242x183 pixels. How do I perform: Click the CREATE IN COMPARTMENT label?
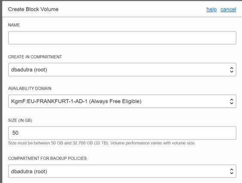pos(35,57)
